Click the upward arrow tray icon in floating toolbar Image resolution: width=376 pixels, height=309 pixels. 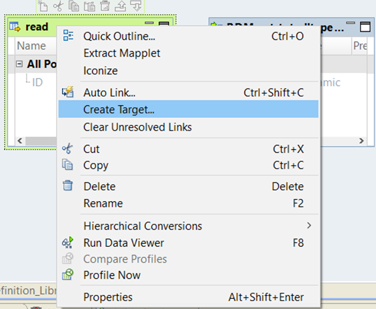(121, 6)
